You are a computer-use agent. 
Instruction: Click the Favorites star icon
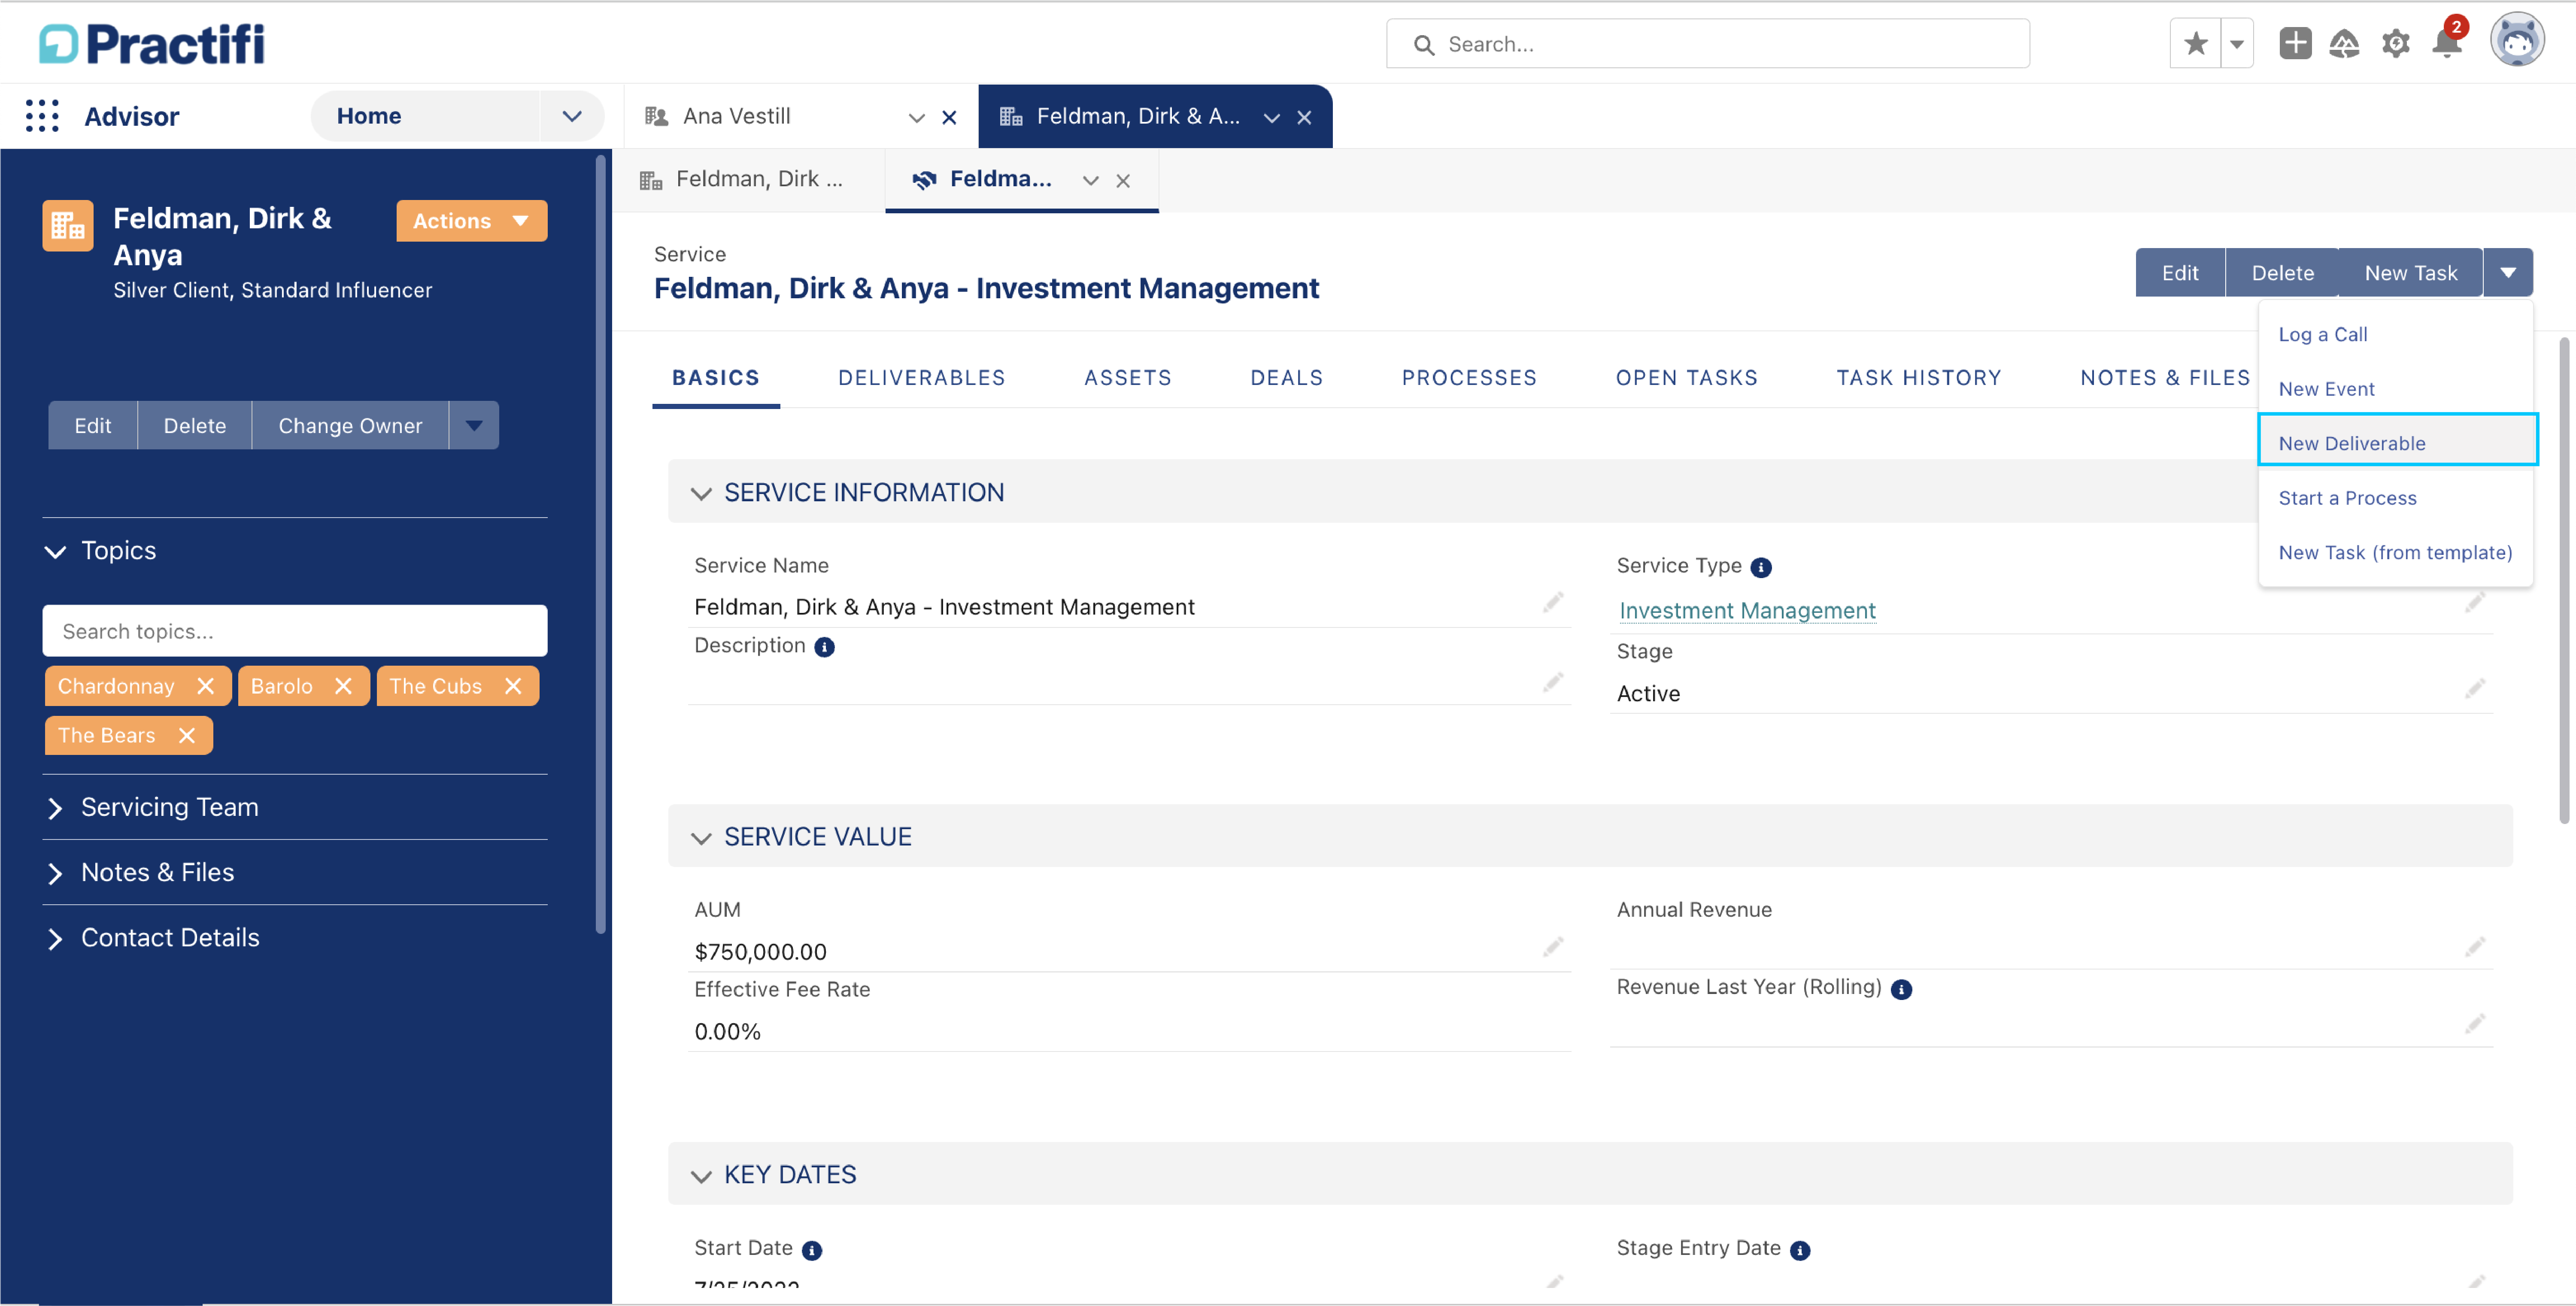click(2196, 44)
